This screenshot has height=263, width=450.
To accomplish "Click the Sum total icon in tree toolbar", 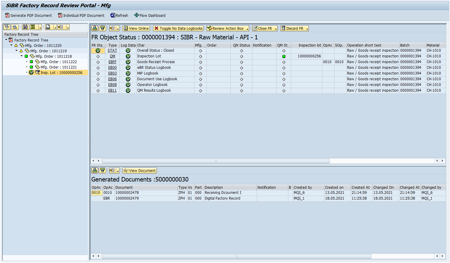I will [33, 27].
